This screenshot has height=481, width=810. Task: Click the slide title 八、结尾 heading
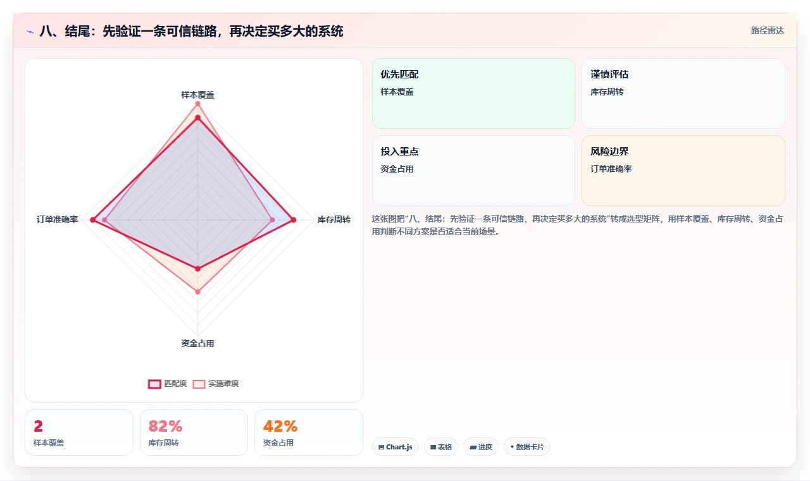coord(191,31)
